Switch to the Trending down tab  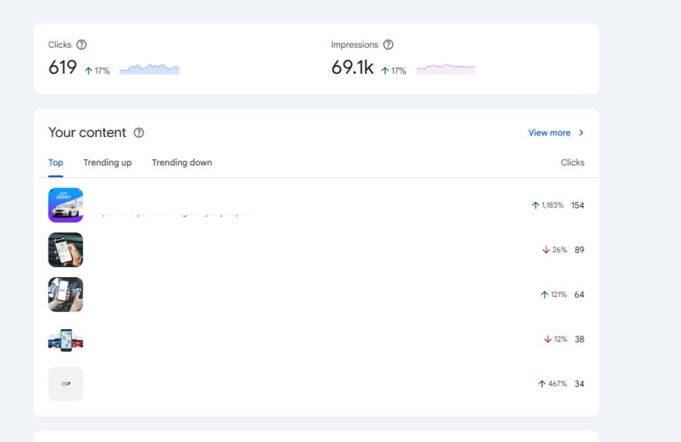tap(182, 162)
